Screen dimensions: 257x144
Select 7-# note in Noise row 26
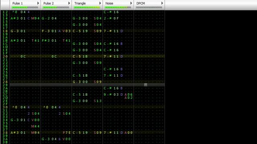(108, 76)
